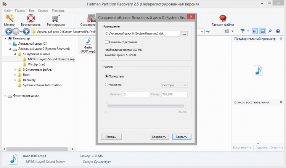
Task: Open the Правка menu
Action: [20, 11]
